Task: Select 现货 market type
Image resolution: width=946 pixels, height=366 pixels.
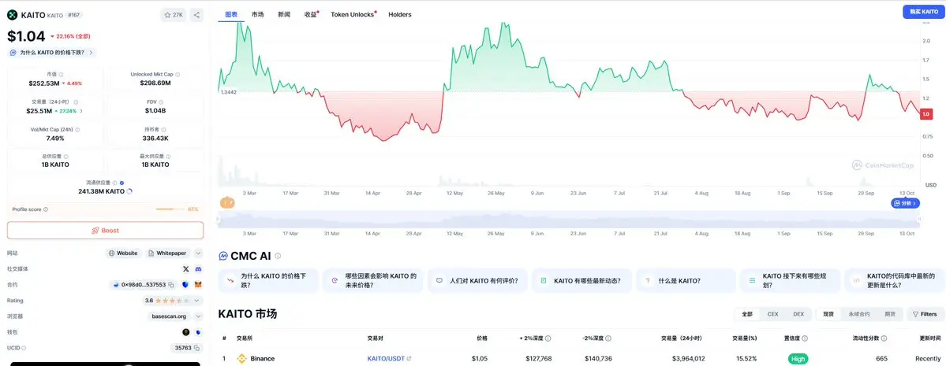Action: [828, 314]
